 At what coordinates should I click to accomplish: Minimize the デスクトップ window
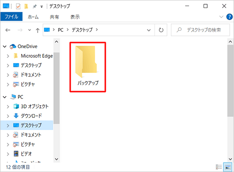click(187, 6)
